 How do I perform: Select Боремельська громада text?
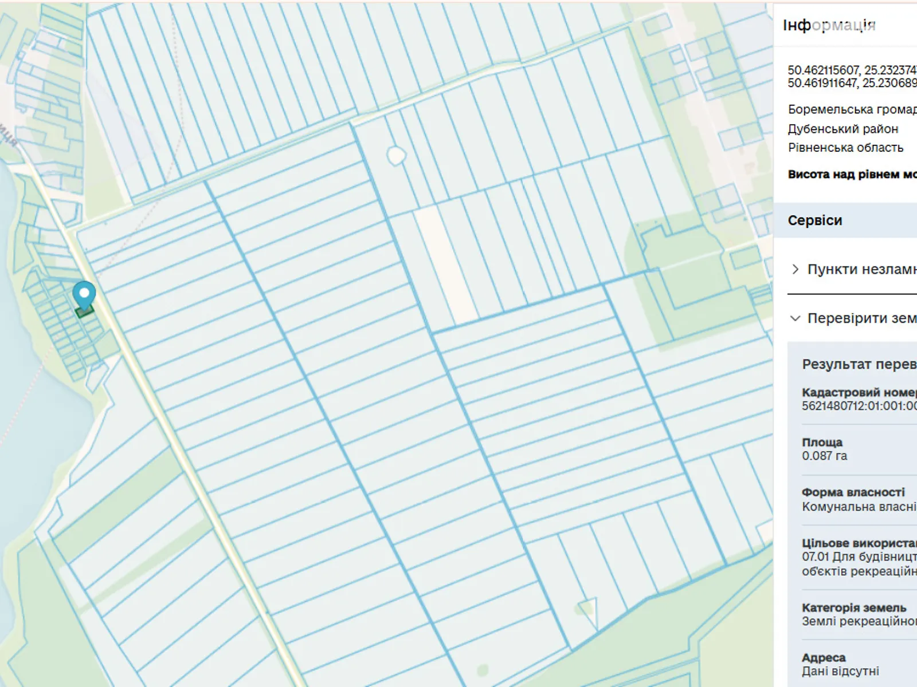click(852, 109)
